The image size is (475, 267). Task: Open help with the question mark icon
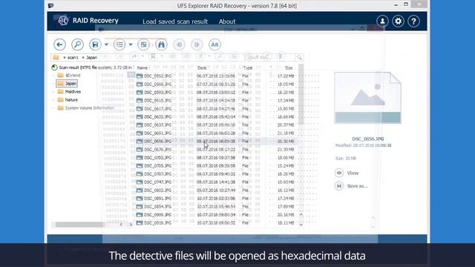coord(413,22)
